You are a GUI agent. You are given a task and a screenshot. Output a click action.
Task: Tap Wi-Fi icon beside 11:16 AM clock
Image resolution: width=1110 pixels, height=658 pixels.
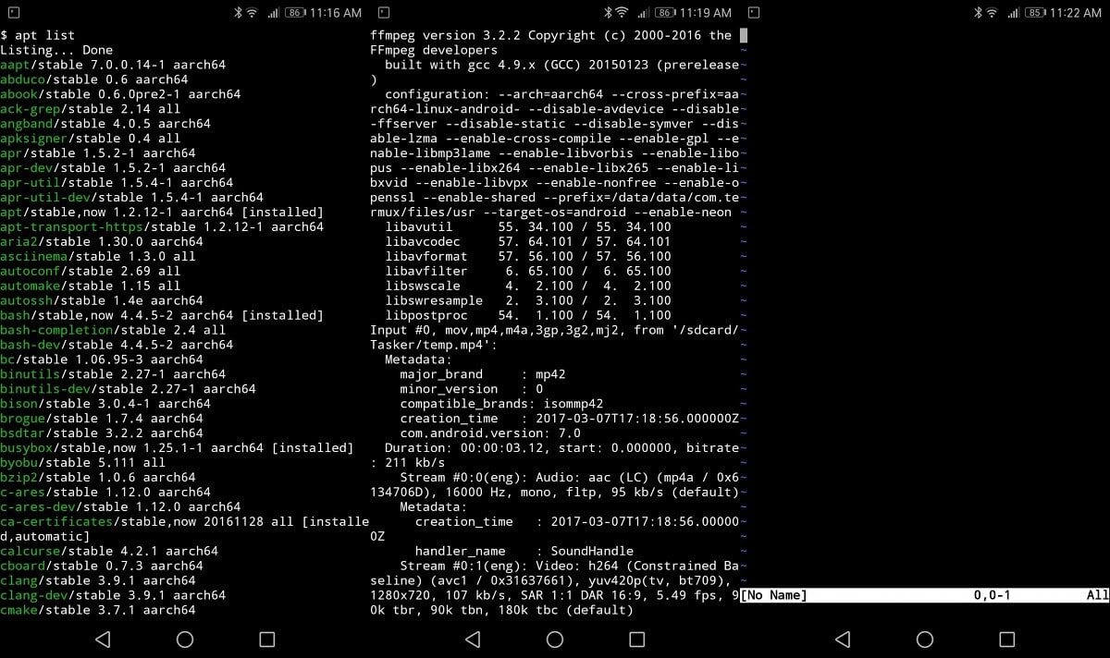coord(252,13)
